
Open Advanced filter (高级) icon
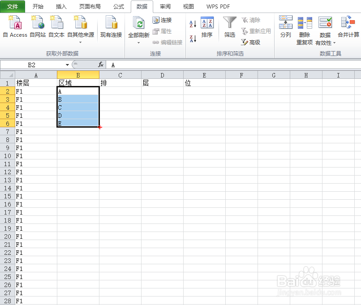(x=245, y=42)
